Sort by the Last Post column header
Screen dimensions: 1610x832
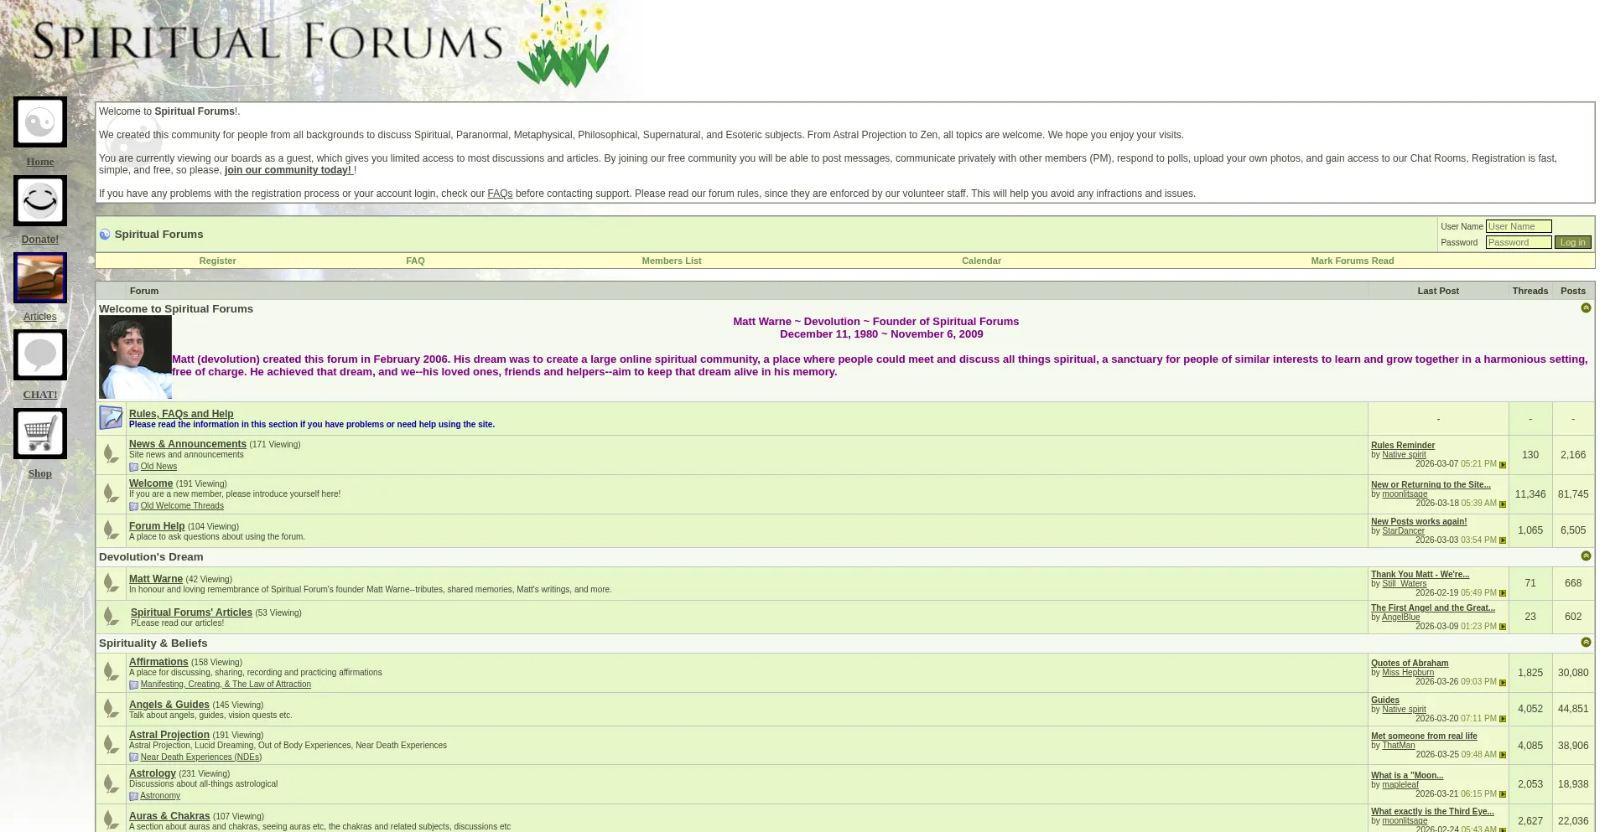[x=1438, y=291]
